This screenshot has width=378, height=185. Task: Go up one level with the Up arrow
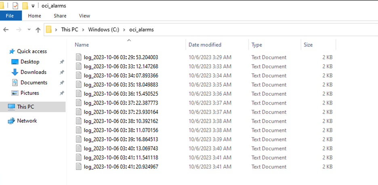(x=38, y=30)
